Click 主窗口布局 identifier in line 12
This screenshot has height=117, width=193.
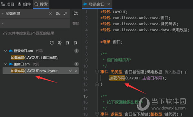(152, 78)
